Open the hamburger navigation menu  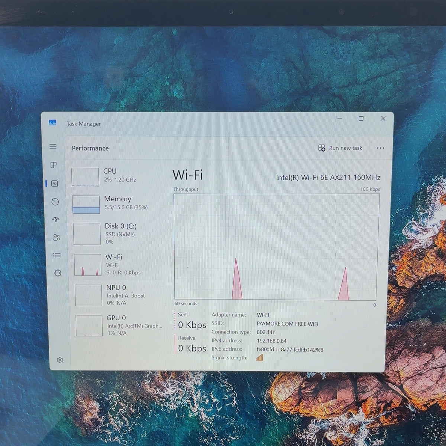click(53, 147)
